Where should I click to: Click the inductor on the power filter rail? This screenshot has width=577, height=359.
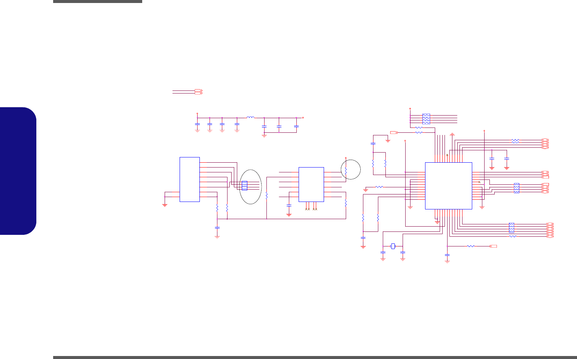click(x=250, y=117)
